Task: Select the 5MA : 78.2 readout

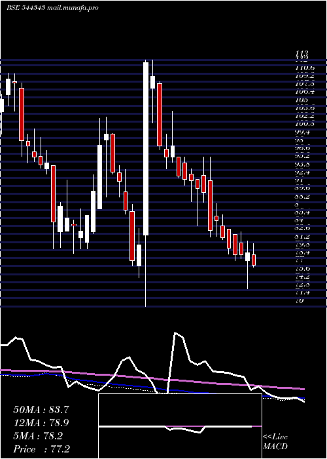Action: [x=38, y=436]
